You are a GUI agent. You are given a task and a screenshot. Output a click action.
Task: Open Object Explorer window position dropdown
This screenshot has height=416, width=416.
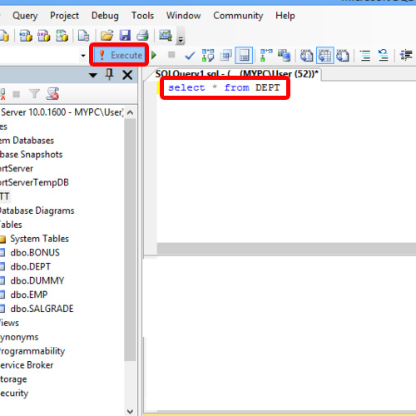(93, 75)
